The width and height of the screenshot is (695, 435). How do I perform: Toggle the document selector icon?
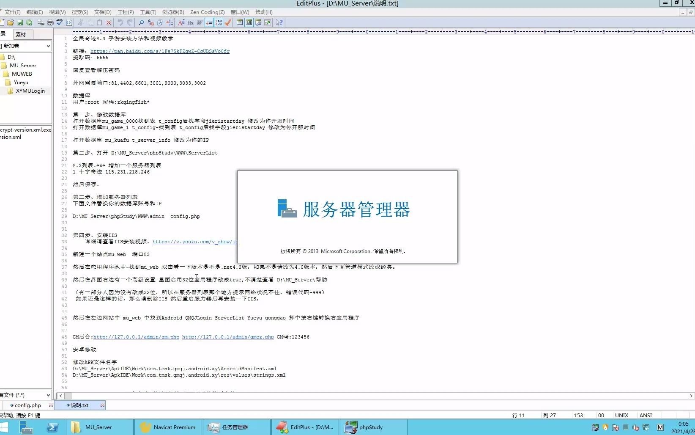(x=240, y=22)
